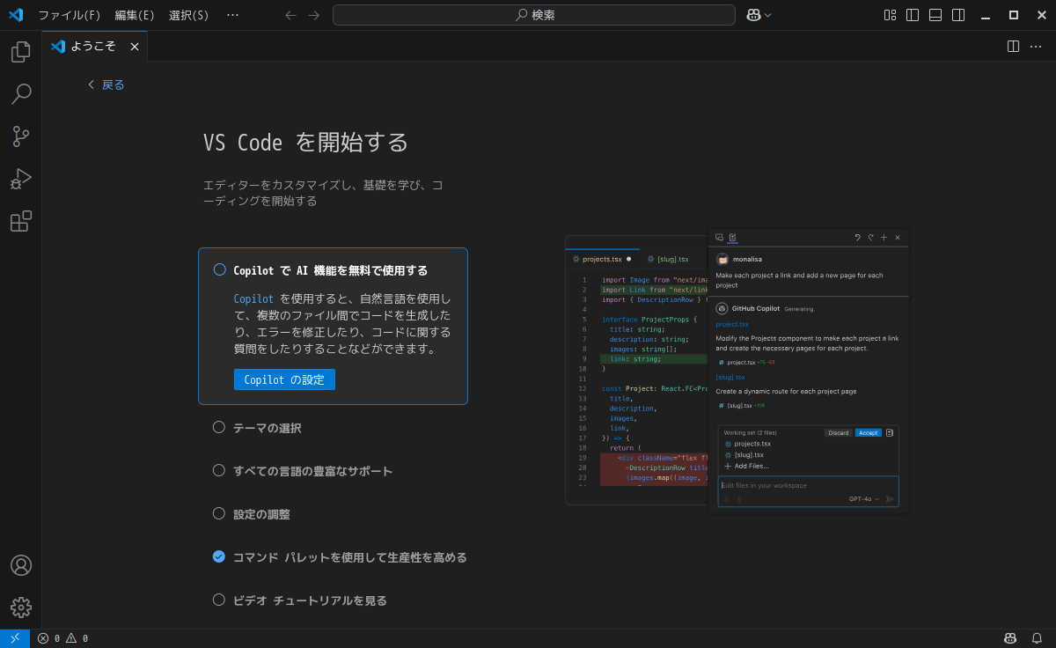
Task: Click the remote window indicator in status bar
Action: click(x=15, y=638)
